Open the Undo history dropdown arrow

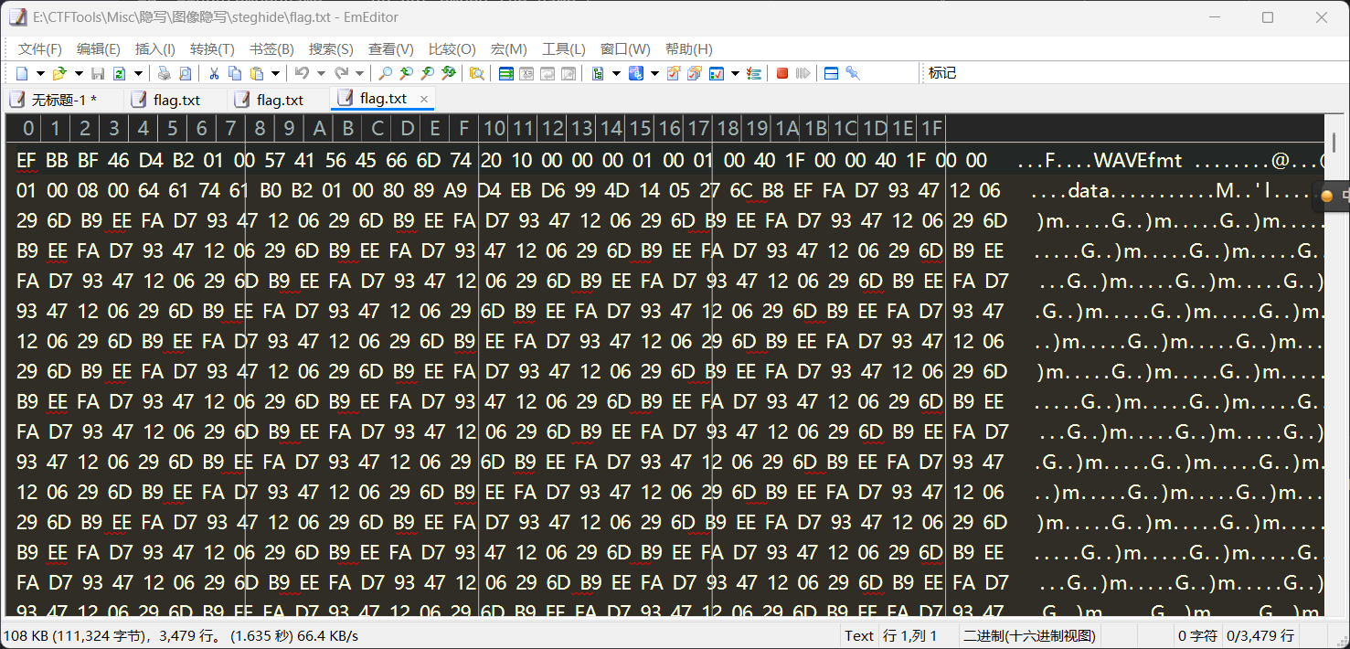coord(321,73)
